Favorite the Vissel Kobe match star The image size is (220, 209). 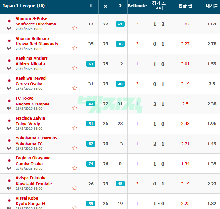pos(75,207)
